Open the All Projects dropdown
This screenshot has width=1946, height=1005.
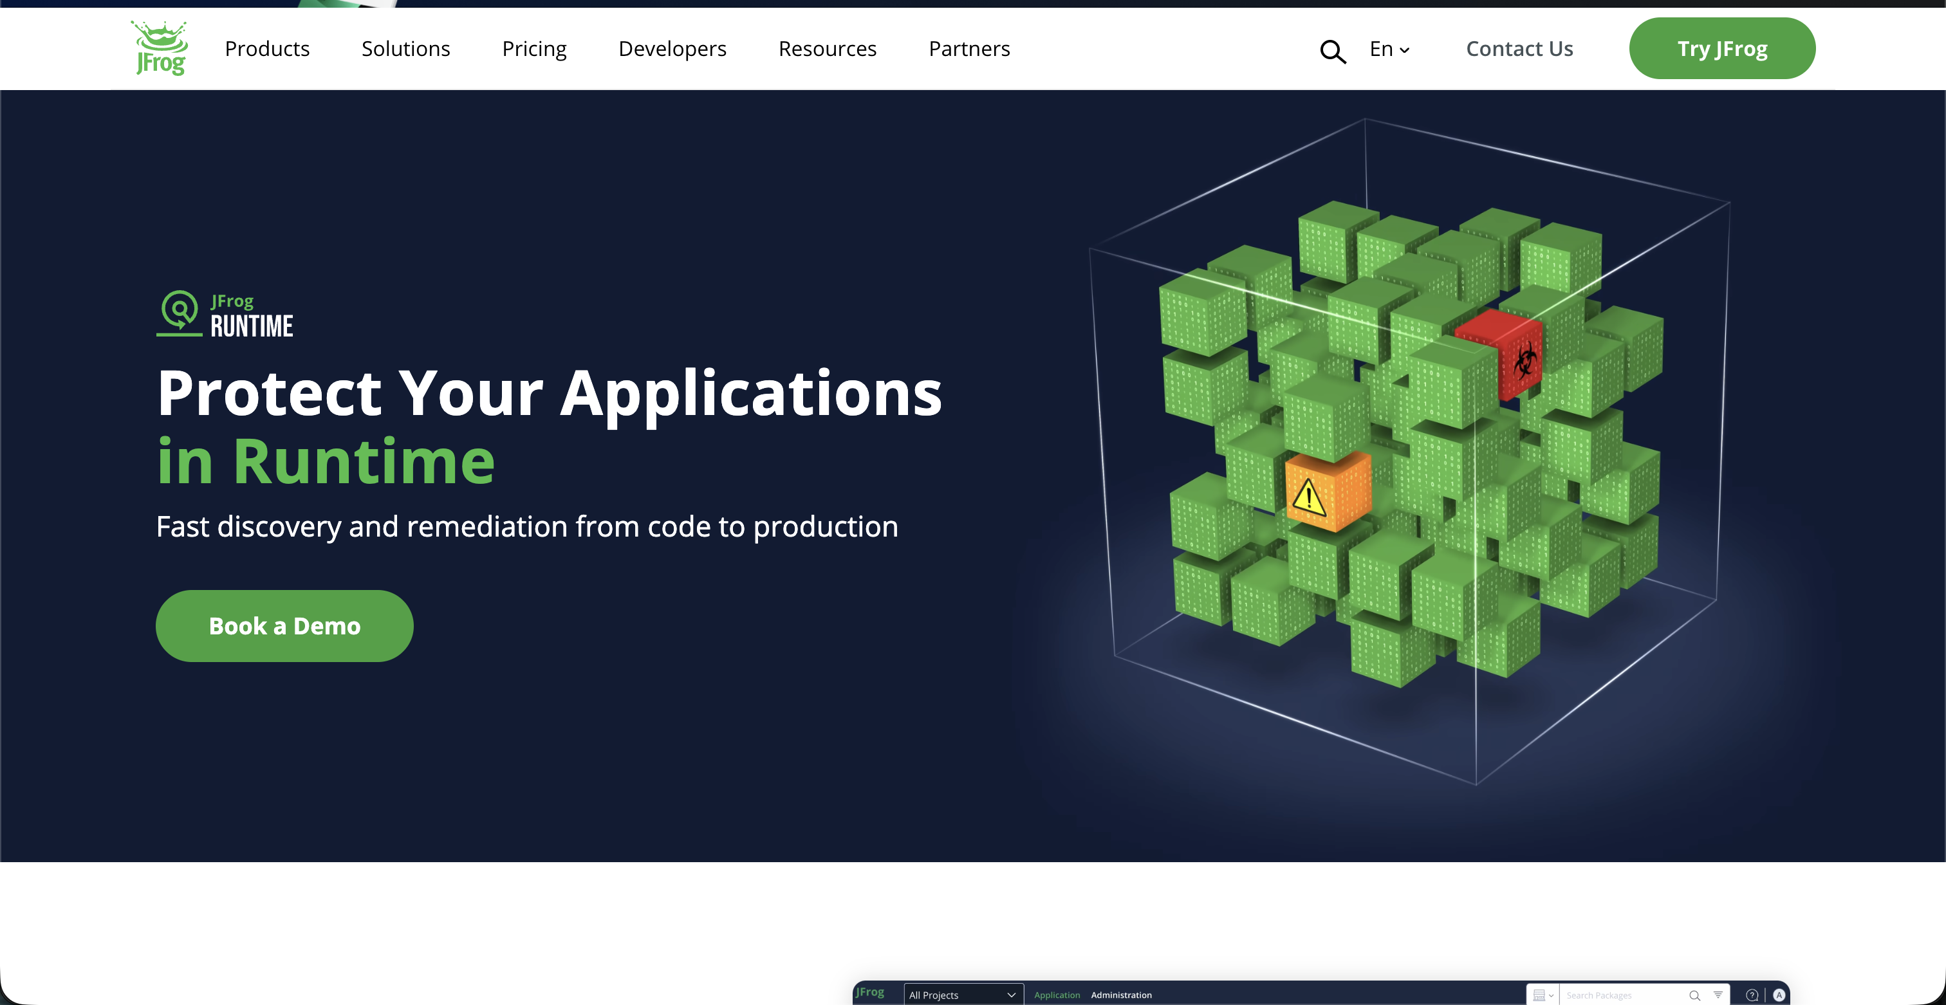963,995
